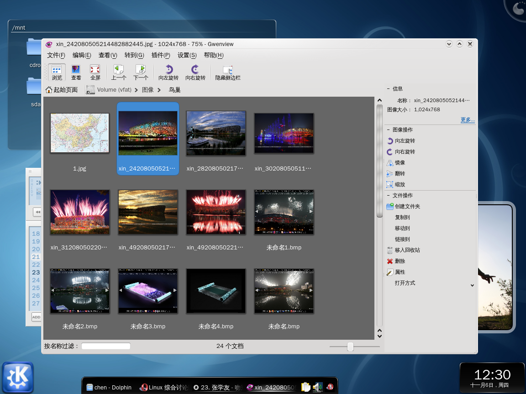Click 复制到 (copy to)
The height and width of the screenshot is (394, 526).
(x=402, y=218)
